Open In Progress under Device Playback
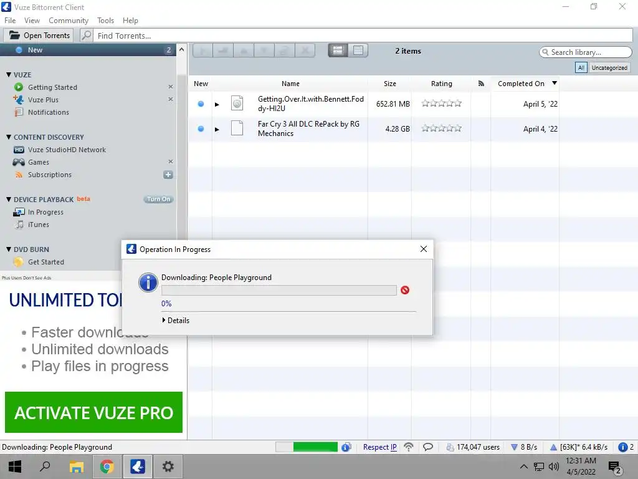 pyautogui.click(x=45, y=212)
